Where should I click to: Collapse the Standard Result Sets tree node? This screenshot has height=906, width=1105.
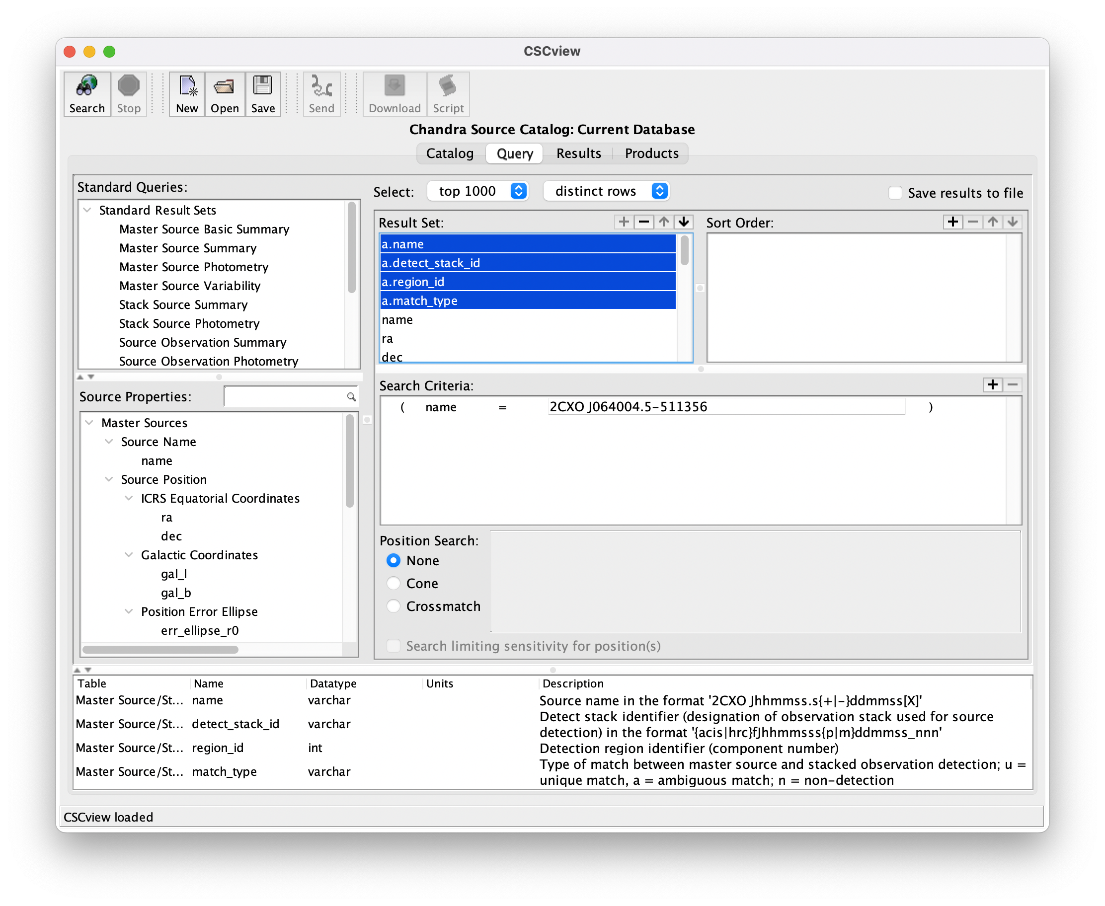point(87,210)
